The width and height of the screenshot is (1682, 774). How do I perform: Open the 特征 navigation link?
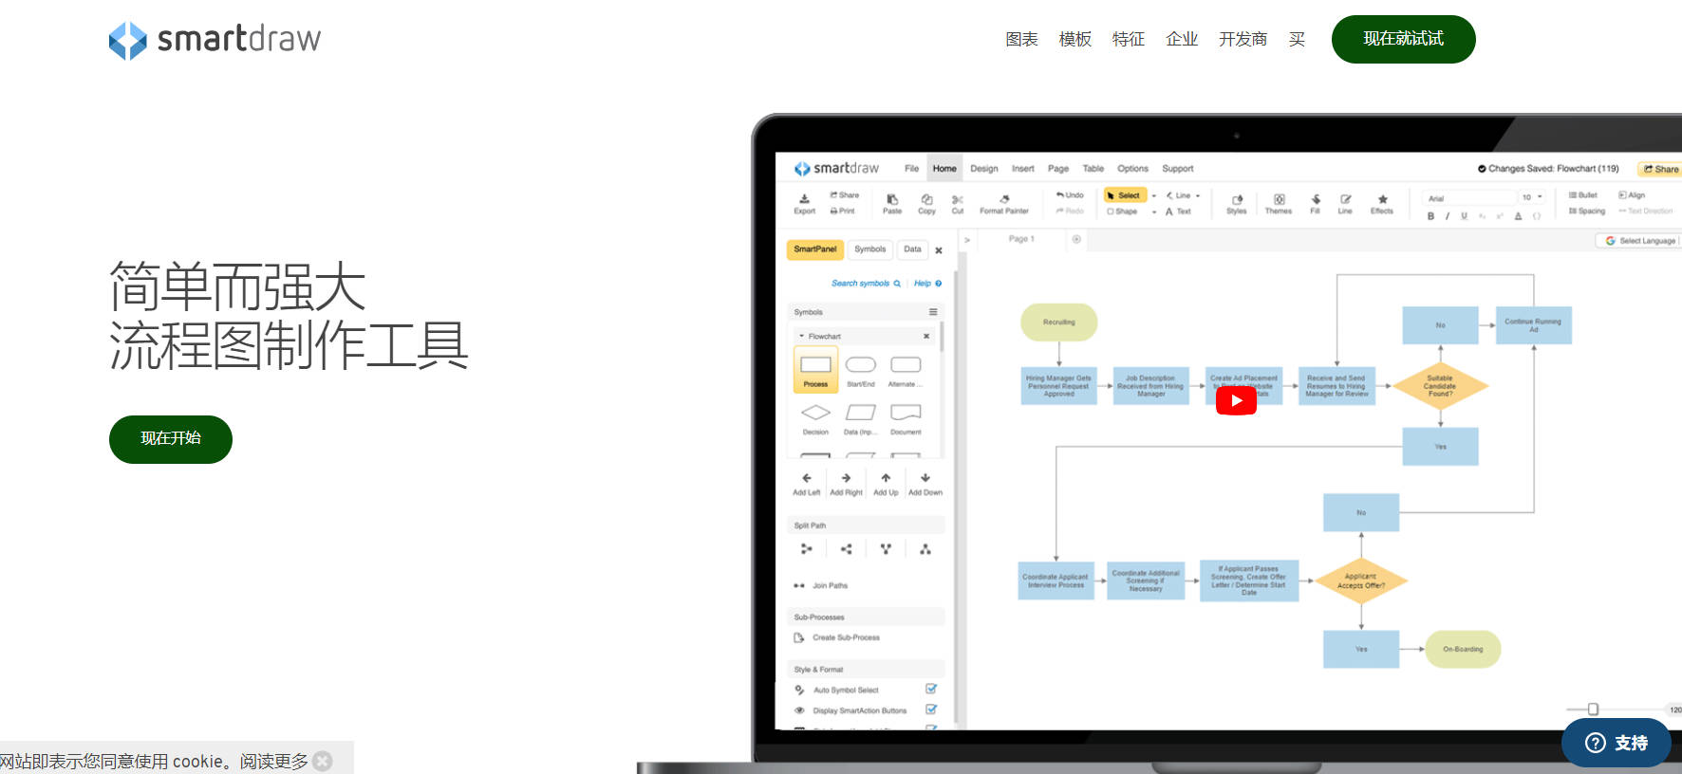coord(1129,39)
